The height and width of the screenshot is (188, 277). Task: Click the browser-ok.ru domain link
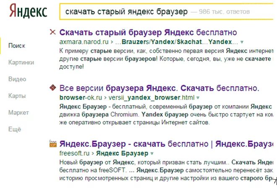coord(81,98)
